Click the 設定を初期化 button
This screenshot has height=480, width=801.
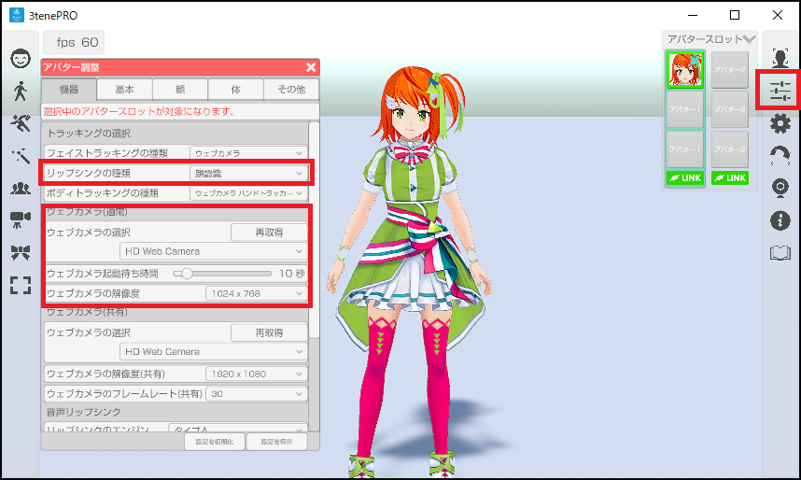(x=215, y=442)
